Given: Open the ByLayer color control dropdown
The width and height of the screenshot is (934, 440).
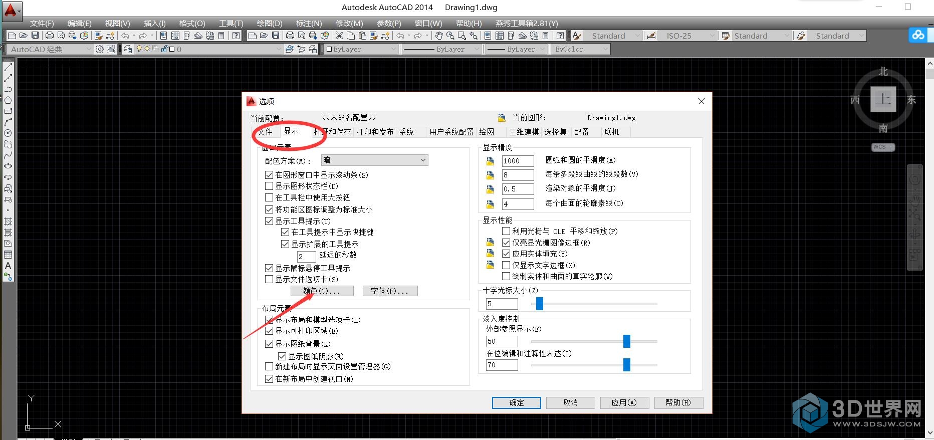Looking at the screenshot, I should [361, 49].
